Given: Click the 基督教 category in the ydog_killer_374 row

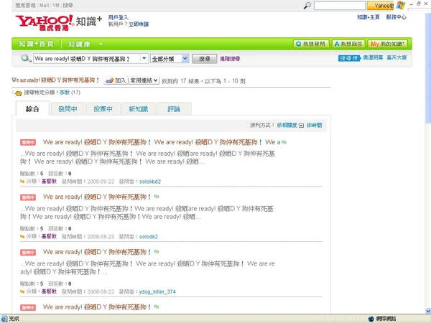Looking at the screenshot, I should click(49, 291).
